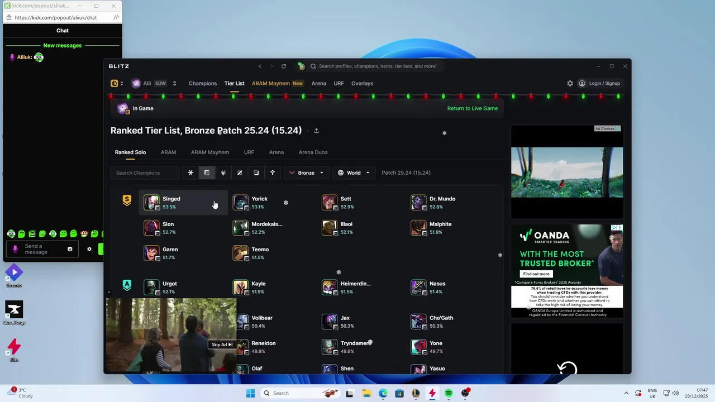Open the game selector next to Blitz logo
Viewport: 715px width, 402px height.
click(117, 83)
